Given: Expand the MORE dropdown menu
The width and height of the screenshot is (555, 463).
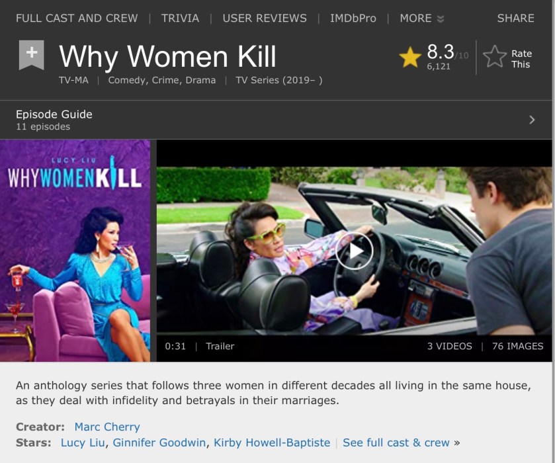Looking at the screenshot, I should pos(421,19).
